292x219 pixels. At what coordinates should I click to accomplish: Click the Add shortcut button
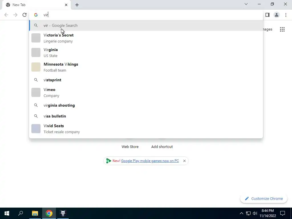[x=162, y=147]
